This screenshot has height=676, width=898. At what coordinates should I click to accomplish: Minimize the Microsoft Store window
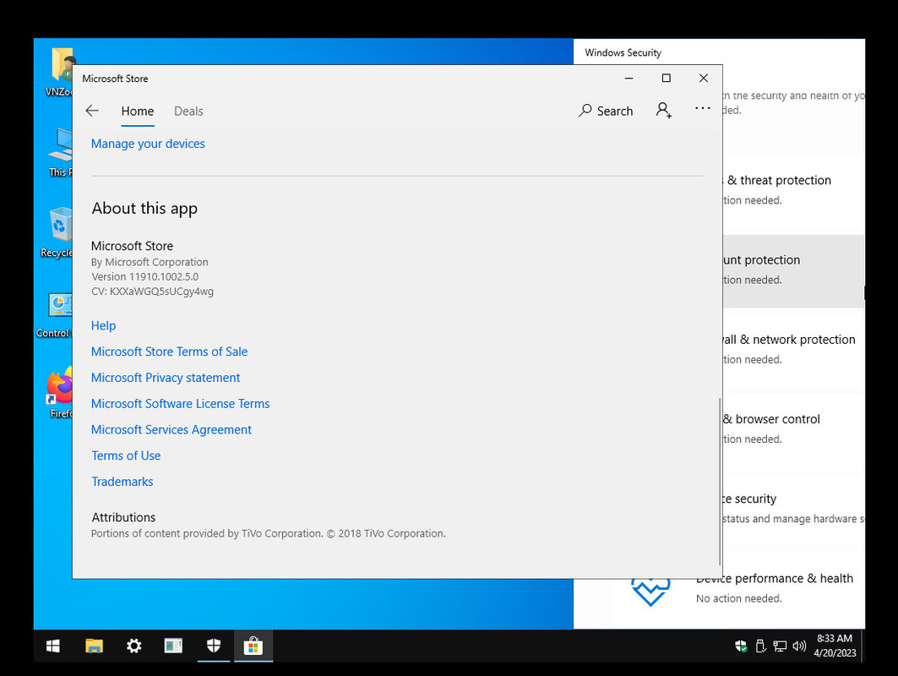(629, 79)
